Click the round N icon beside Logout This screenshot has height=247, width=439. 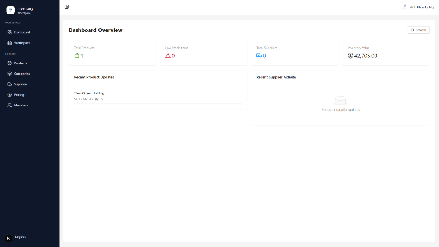(x=9, y=238)
